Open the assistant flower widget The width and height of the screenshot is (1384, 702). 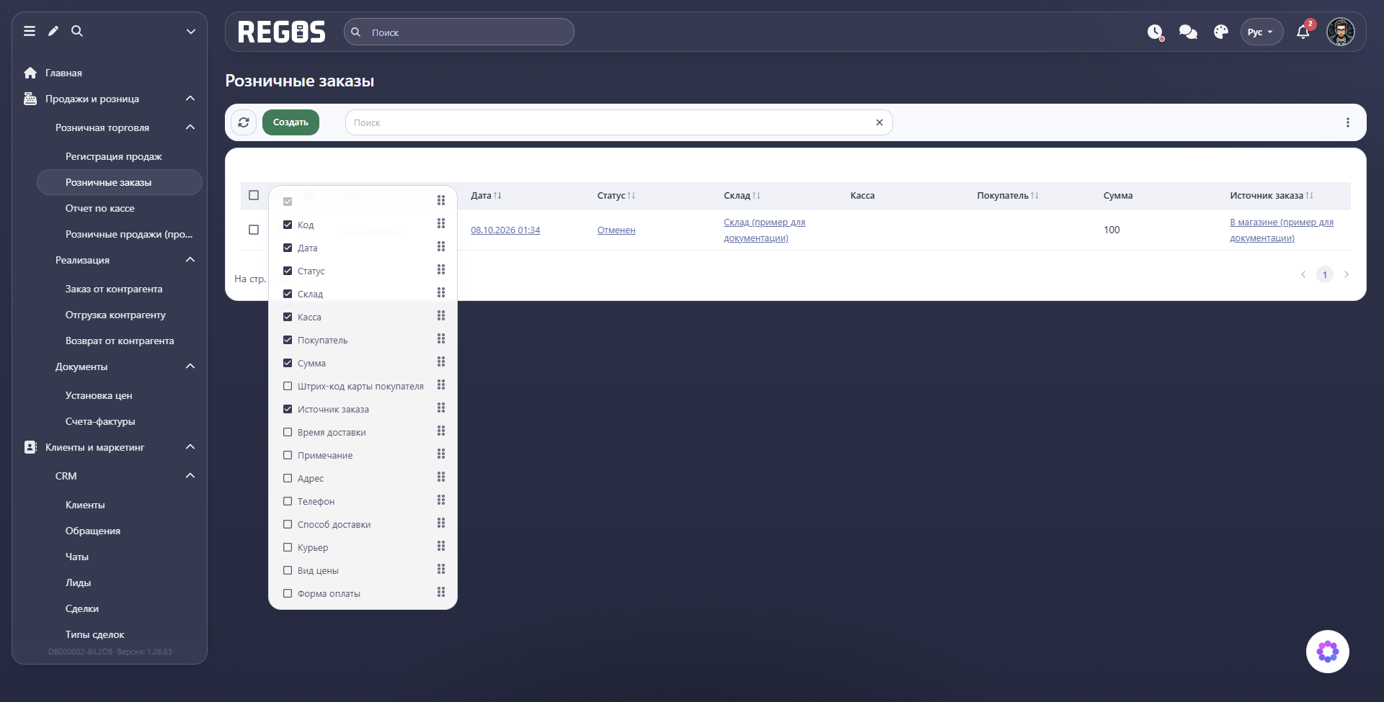point(1328,652)
